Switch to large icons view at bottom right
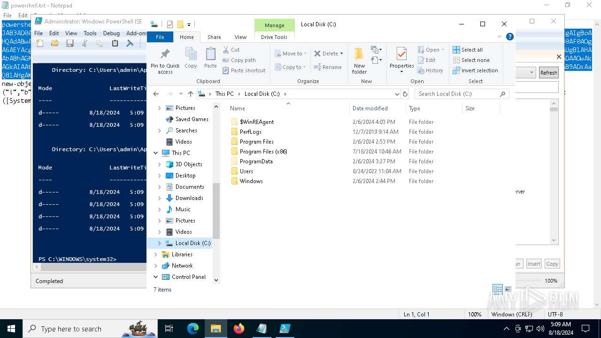Viewport: 601px width, 338px height. click(x=508, y=290)
